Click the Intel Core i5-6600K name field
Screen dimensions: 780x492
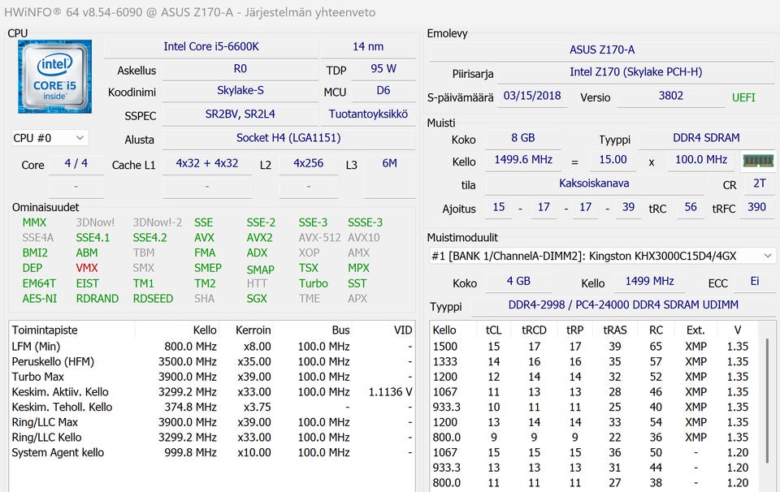point(211,47)
